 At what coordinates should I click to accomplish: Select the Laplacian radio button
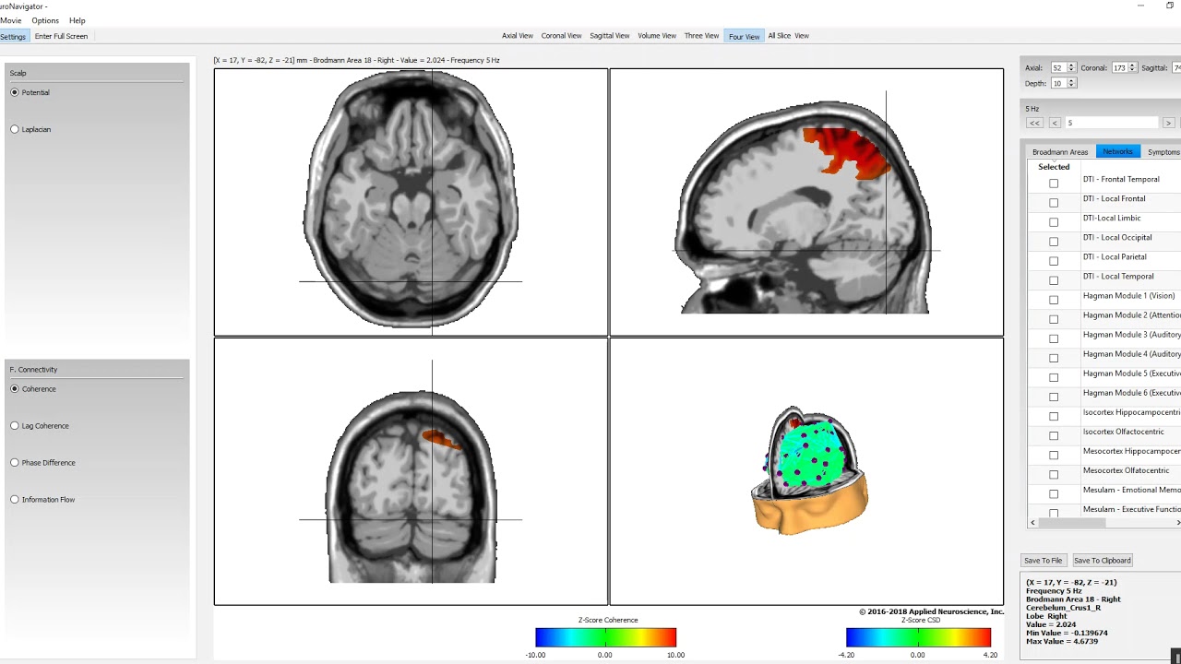(x=15, y=129)
